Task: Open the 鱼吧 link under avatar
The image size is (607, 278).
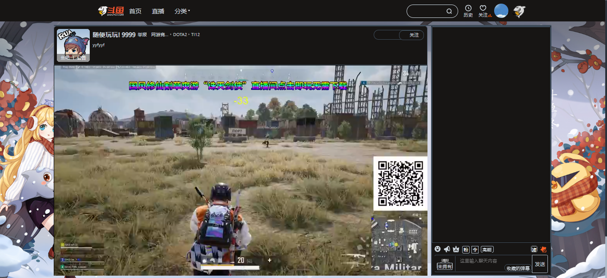Action: coord(64,58)
